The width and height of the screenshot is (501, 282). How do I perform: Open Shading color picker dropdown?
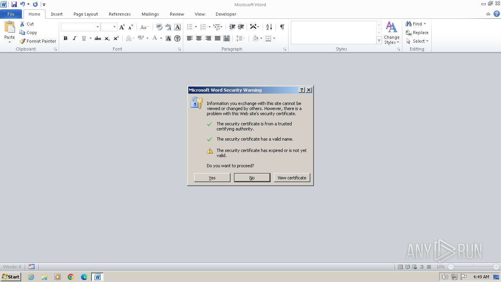coord(261,38)
